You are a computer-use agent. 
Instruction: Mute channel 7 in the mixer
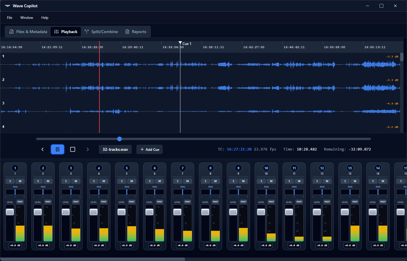pyautogui.click(x=188, y=181)
